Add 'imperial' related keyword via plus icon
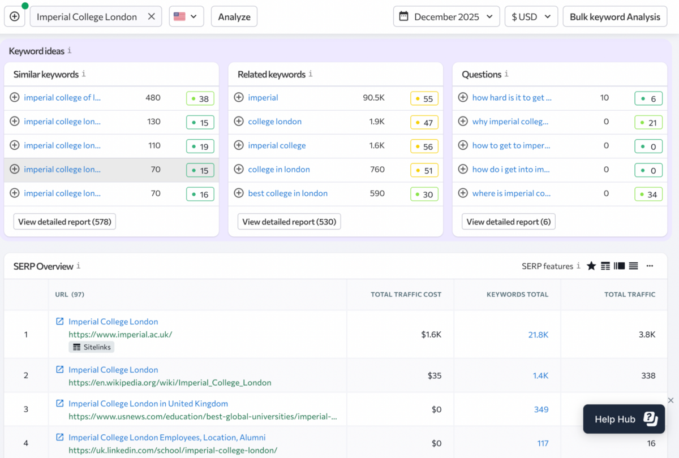 [x=239, y=97]
